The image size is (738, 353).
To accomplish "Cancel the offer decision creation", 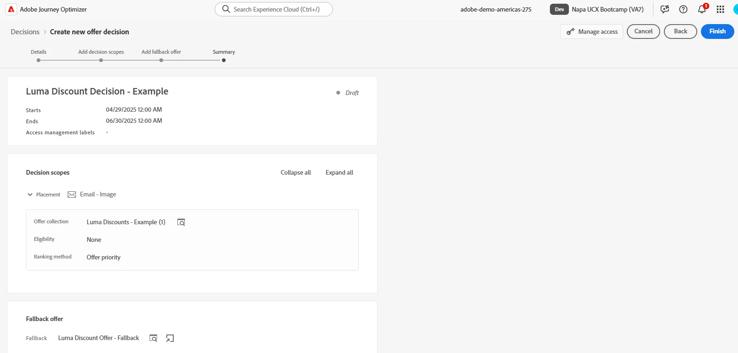I will click(x=643, y=32).
